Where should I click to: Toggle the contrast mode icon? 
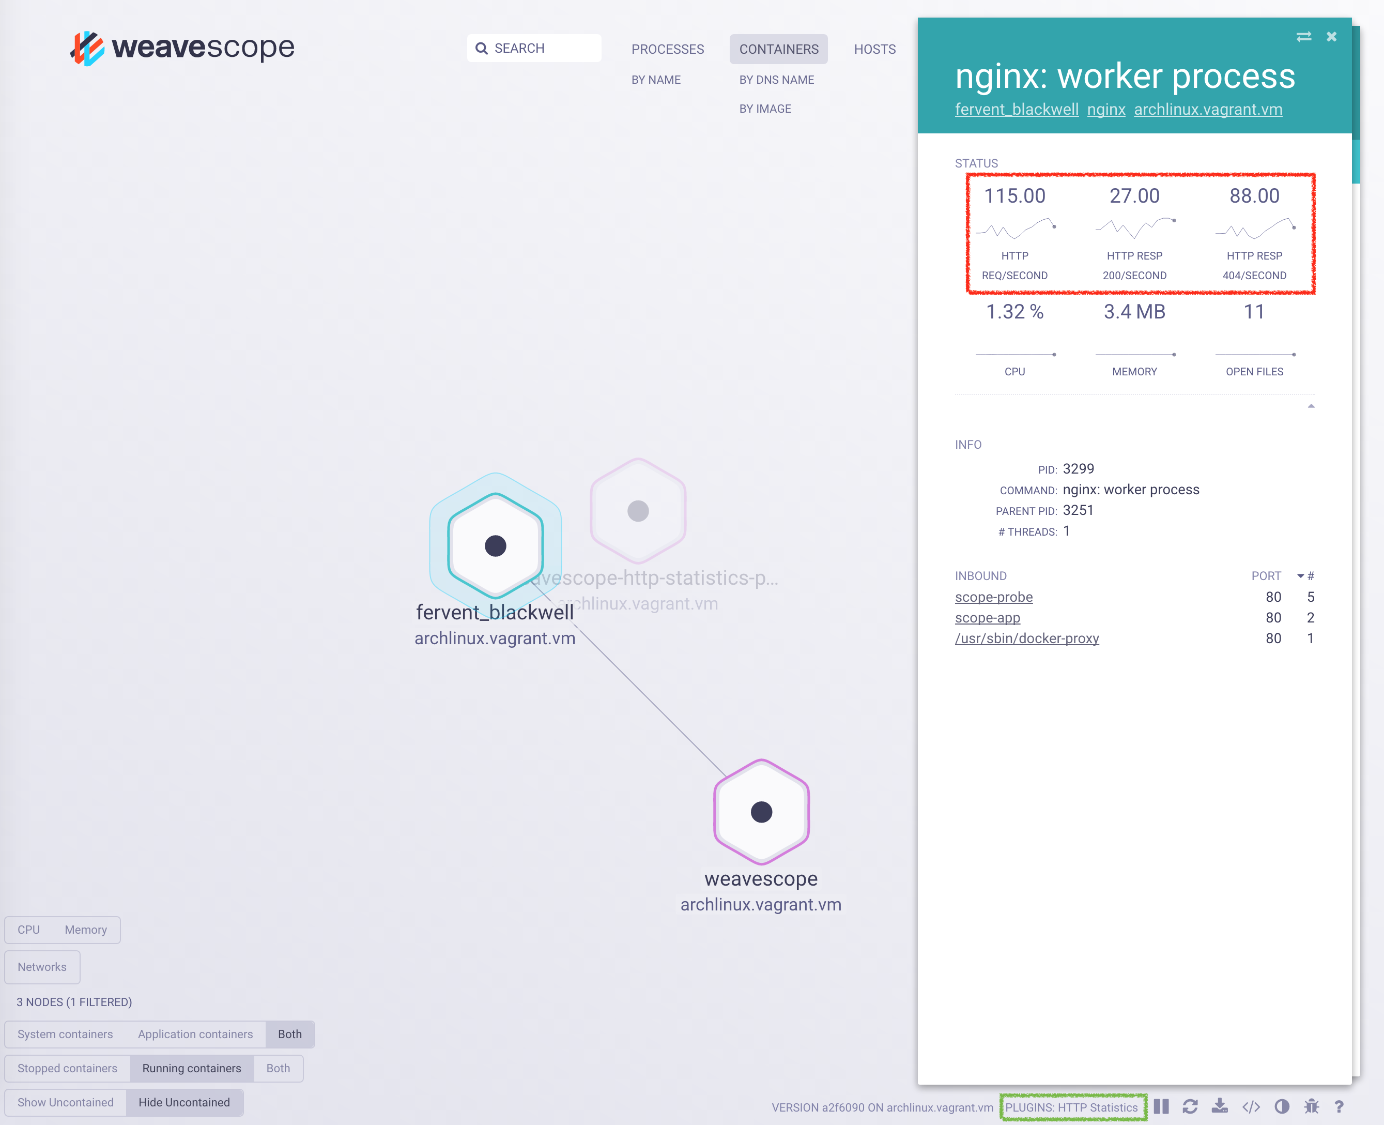(x=1282, y=1106)
